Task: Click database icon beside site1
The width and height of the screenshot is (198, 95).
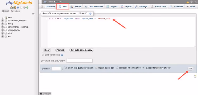Action: (x=6, y=33)
